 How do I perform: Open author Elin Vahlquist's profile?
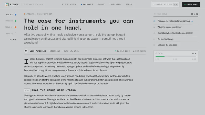(x=38, y=51)
